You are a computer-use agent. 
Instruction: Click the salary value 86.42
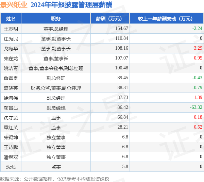click(123, 107)
